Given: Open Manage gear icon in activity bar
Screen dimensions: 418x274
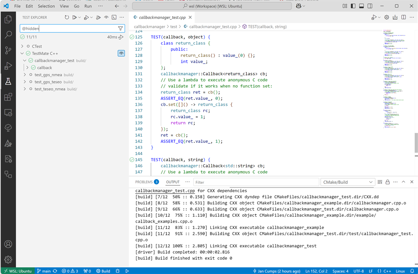Looking at the screenshot, I should pyautogui.click(x=8, y=259).
